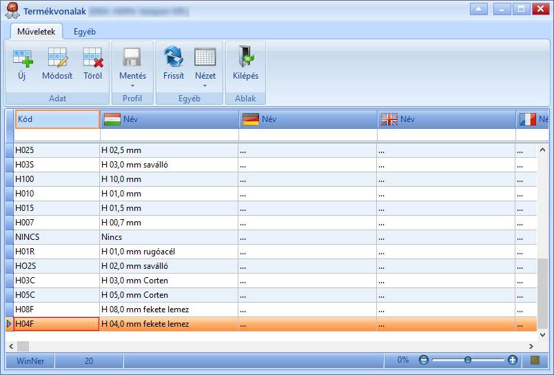Click the record count 20 in status bar
This screenshot has height=375, width=554.
89,361
